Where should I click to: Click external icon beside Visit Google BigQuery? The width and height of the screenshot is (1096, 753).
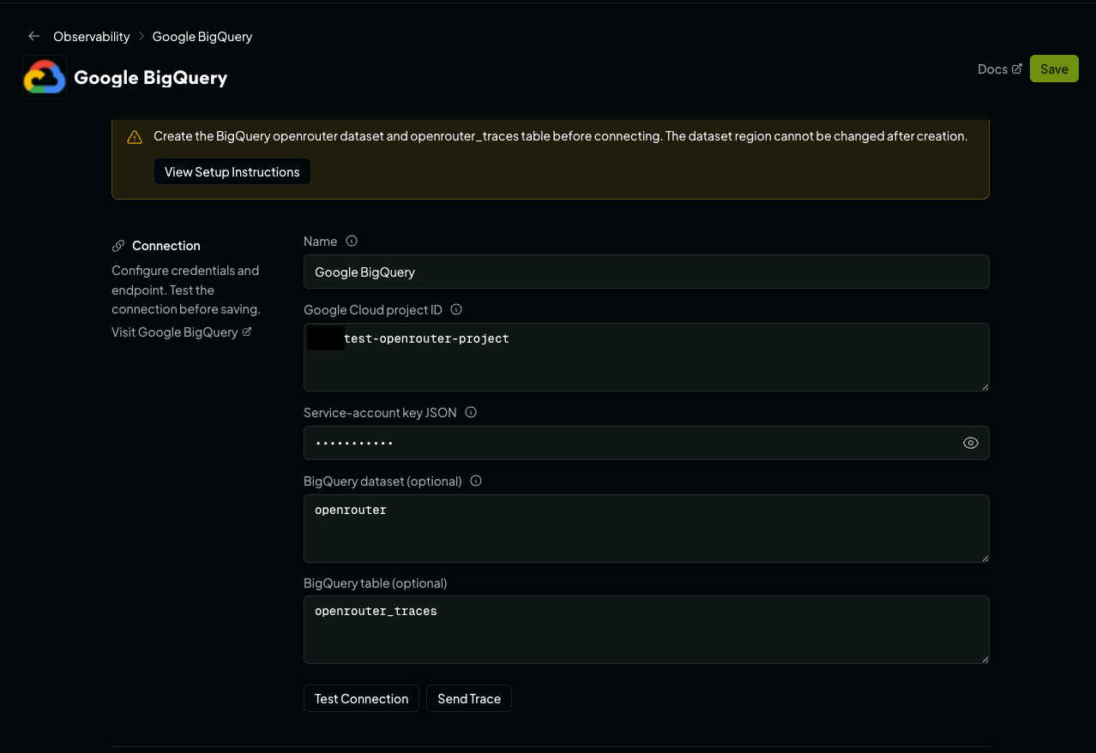[x=247, y=332]
